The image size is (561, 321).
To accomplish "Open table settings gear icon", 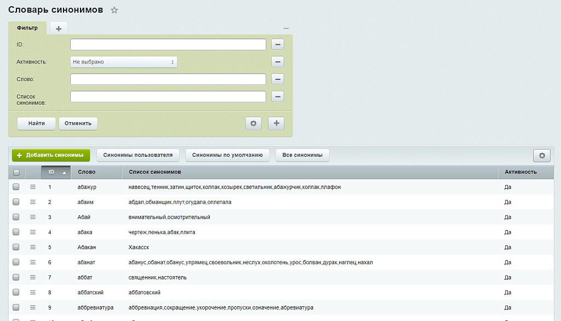I will point(542,156).
